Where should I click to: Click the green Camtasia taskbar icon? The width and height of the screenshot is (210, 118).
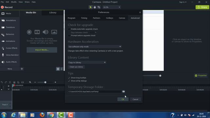tap(61, 115)
